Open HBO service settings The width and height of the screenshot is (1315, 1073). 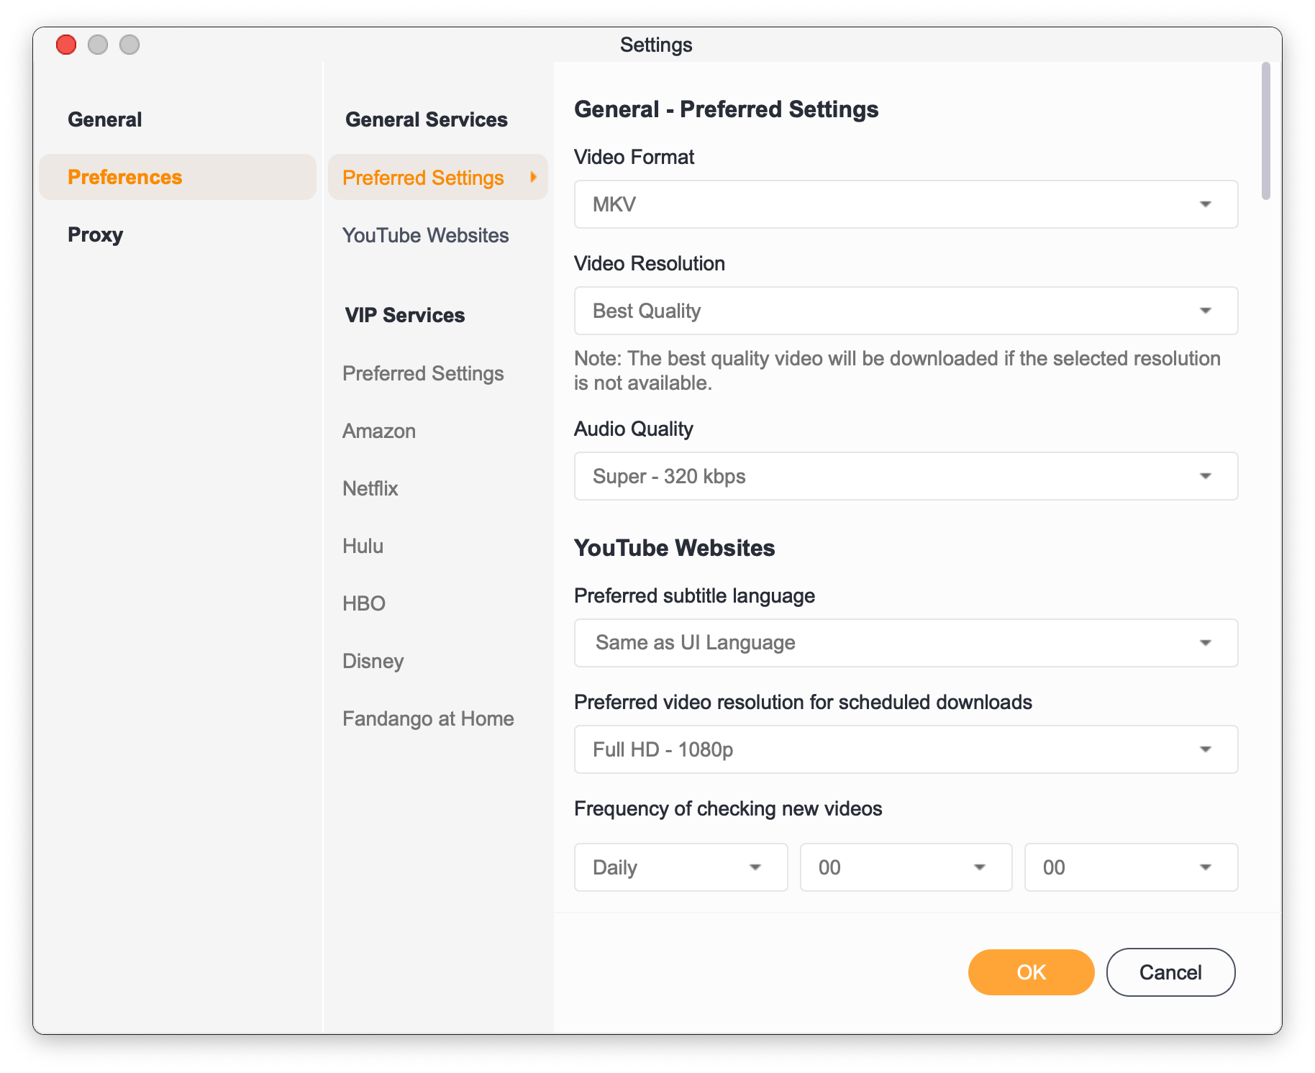pos(364,603)
